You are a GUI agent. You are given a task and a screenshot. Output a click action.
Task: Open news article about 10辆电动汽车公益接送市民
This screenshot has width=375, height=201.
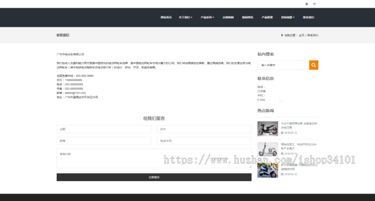tap(299, 167)
